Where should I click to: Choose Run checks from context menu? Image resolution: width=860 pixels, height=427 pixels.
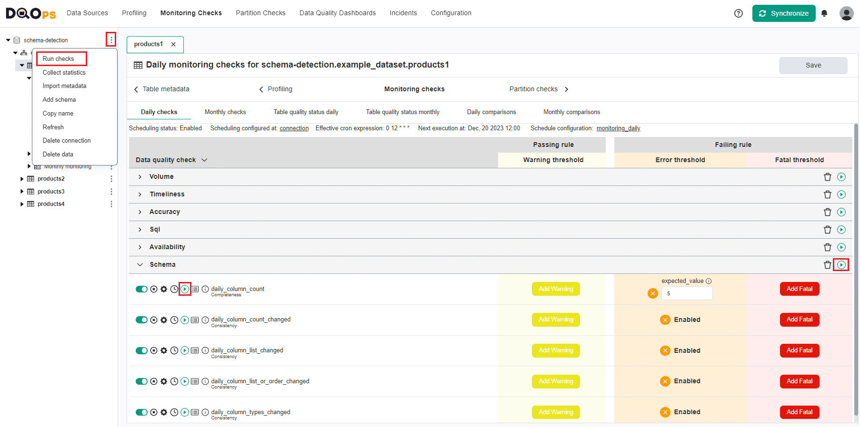59,59
